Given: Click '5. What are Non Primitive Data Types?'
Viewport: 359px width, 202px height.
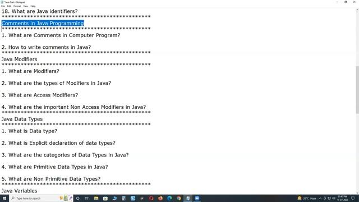Looking at the screenshot, I should (x=51, y=179).
